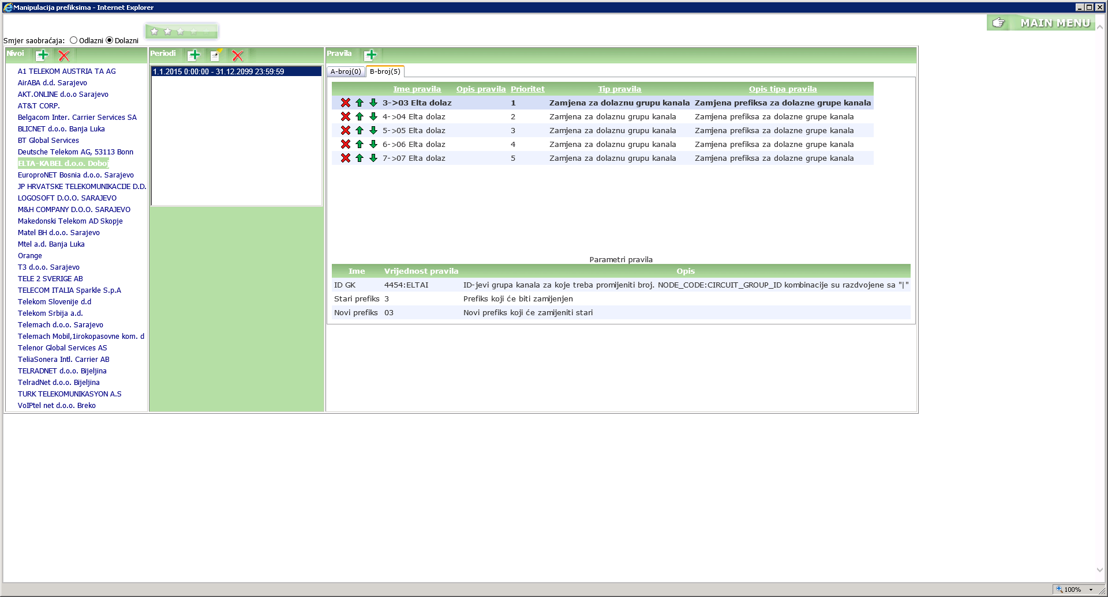Sort by Tip pravila column
The width and height of the screenshot is (1108, 597).
point(619,89)
